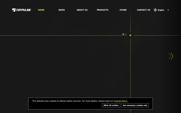Click the Gryphline logo

click(x=21, y=10)
